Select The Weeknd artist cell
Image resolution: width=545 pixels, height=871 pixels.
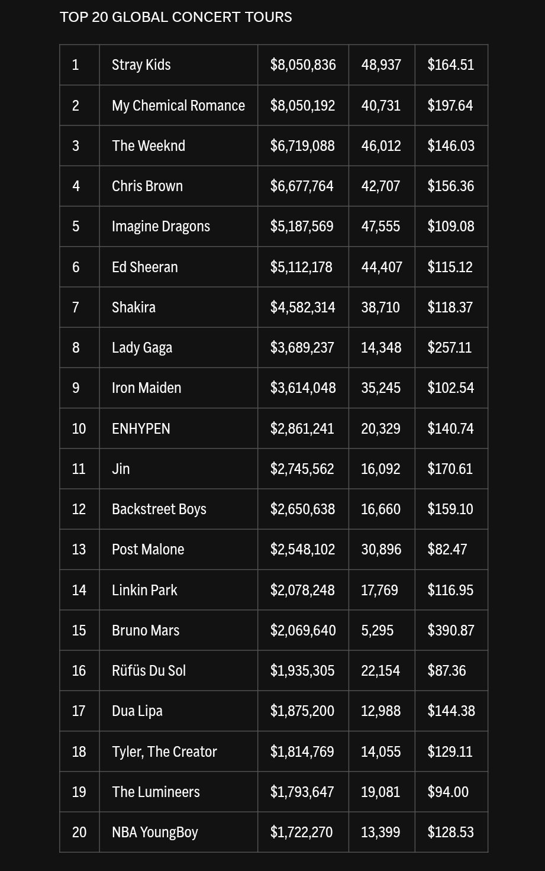tap(149, 146)
